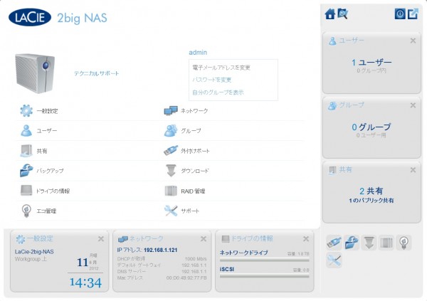Click the logout icon at top right

pyautogui.click(x=412, y=14)
